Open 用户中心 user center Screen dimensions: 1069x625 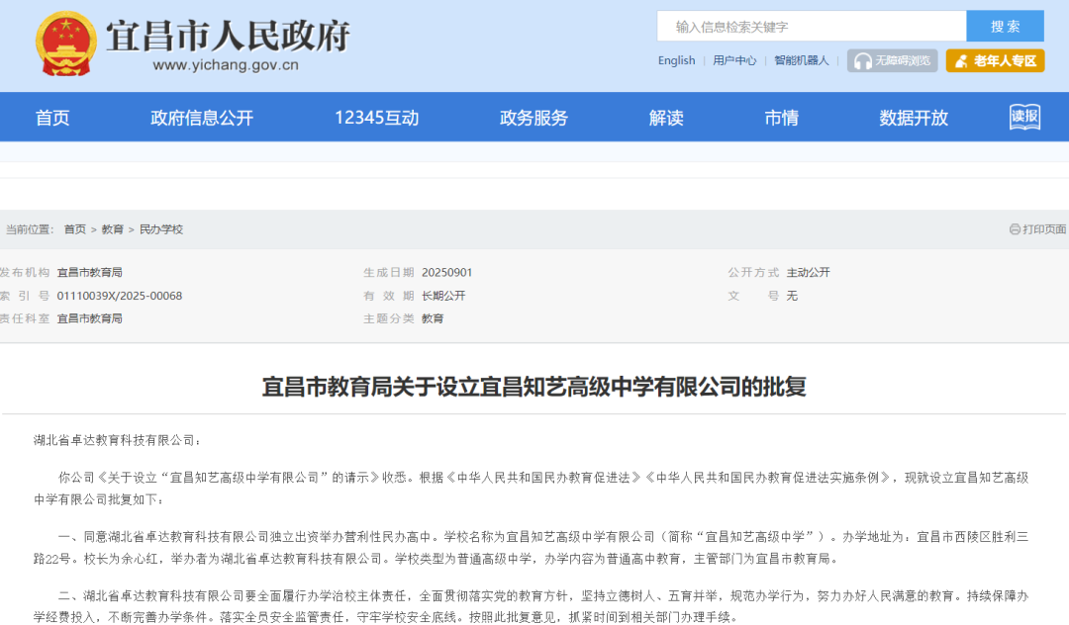point(734,60)
